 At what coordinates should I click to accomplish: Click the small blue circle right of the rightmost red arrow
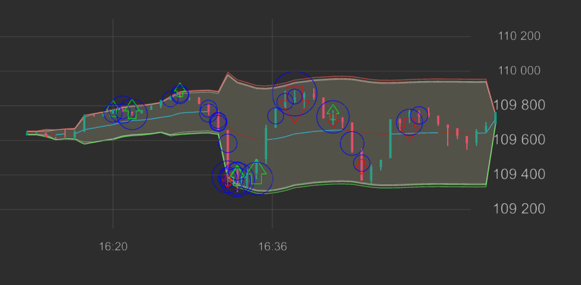pos(419,115)
